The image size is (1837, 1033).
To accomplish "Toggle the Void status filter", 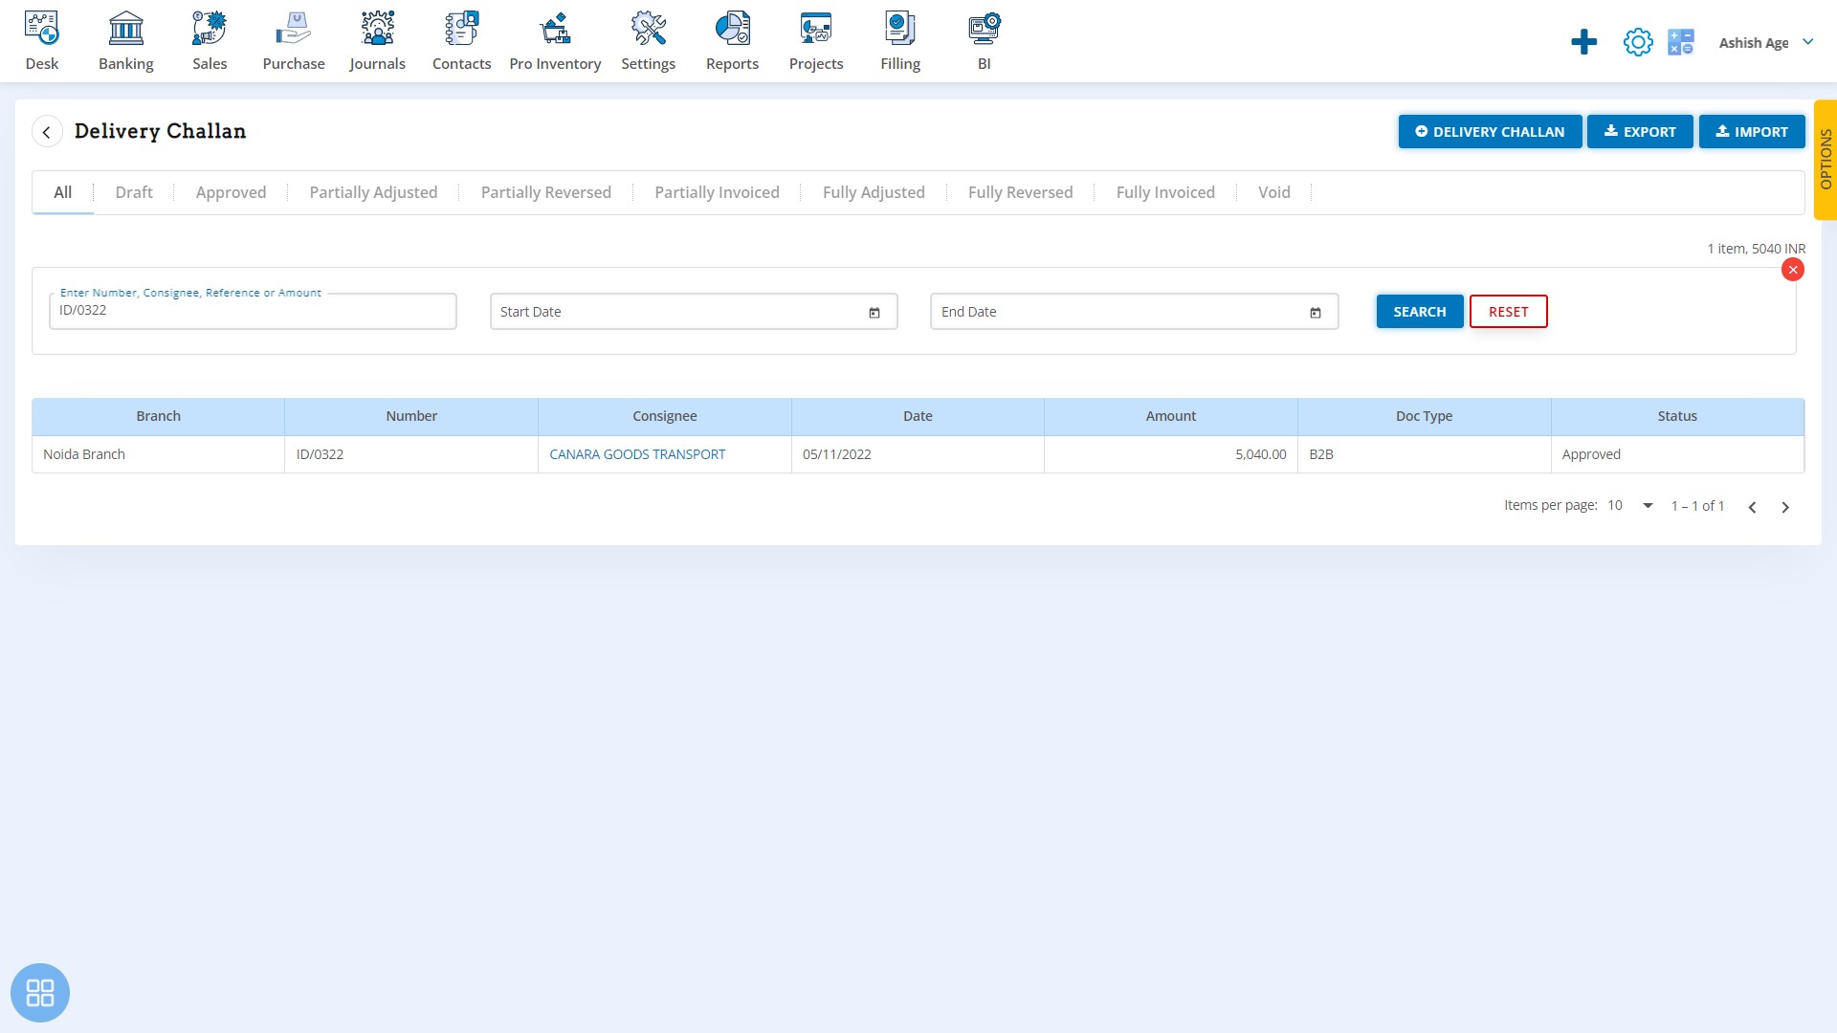I will 1274,191.
